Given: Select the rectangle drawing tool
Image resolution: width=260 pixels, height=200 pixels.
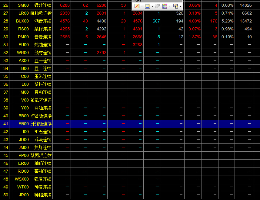Looking at the screenshot, I should (148, 6).
